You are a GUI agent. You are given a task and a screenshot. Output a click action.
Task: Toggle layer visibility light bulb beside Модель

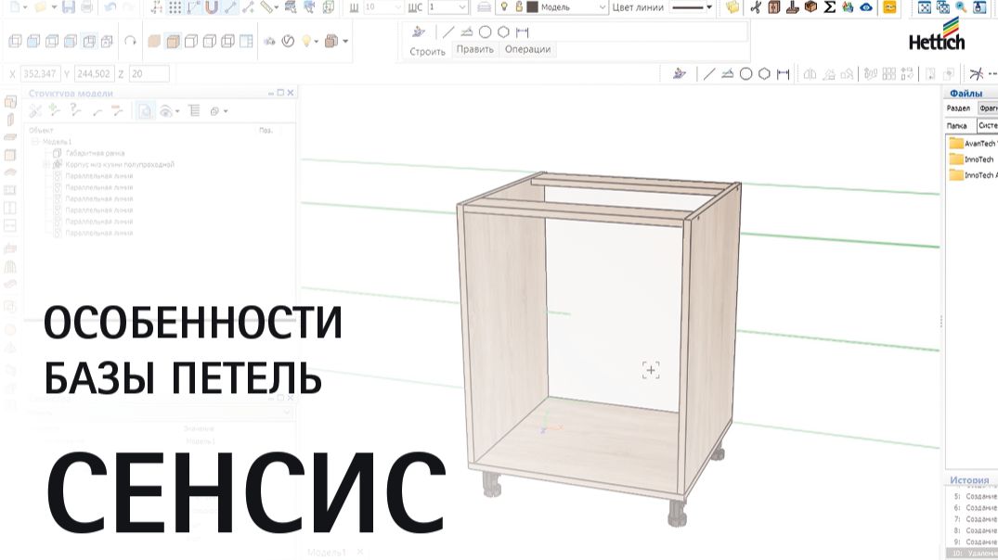tap(504, 7)
